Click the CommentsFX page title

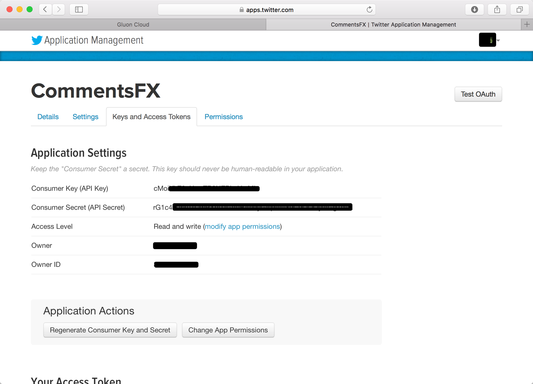[x=96, y=91]
